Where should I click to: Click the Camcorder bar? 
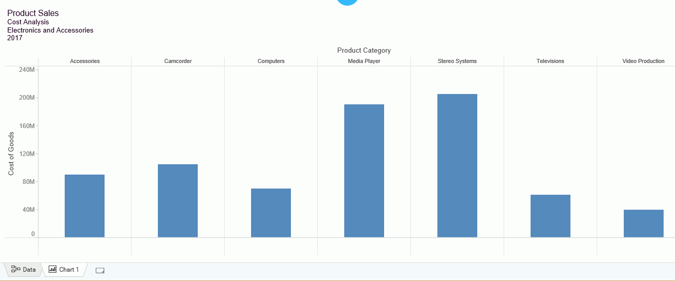178,201
